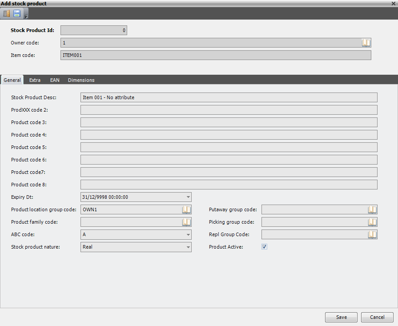
Task: Open Product location group code lookup icon
Action: point(186,209)
